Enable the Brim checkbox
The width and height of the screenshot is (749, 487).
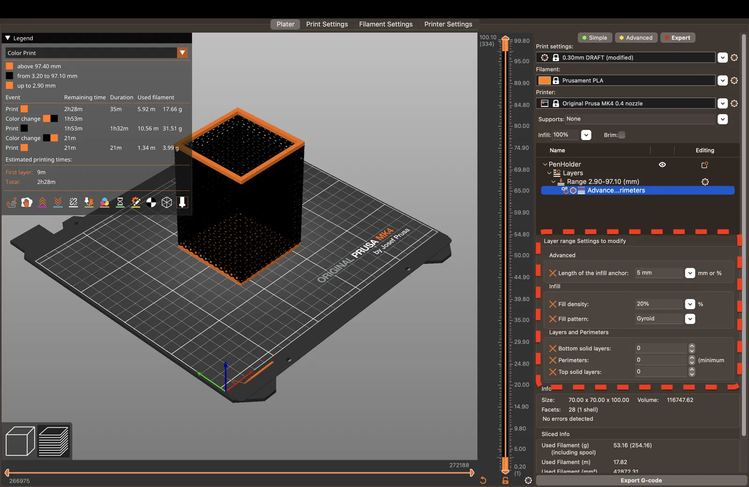click(622, 135)
